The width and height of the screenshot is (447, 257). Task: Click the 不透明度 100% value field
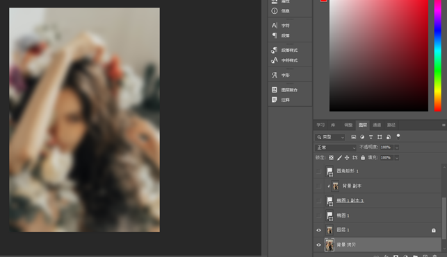pos(387,148)
